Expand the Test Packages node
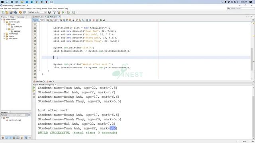Viewport: 255px width, 143px height. (x=4, y=34)
